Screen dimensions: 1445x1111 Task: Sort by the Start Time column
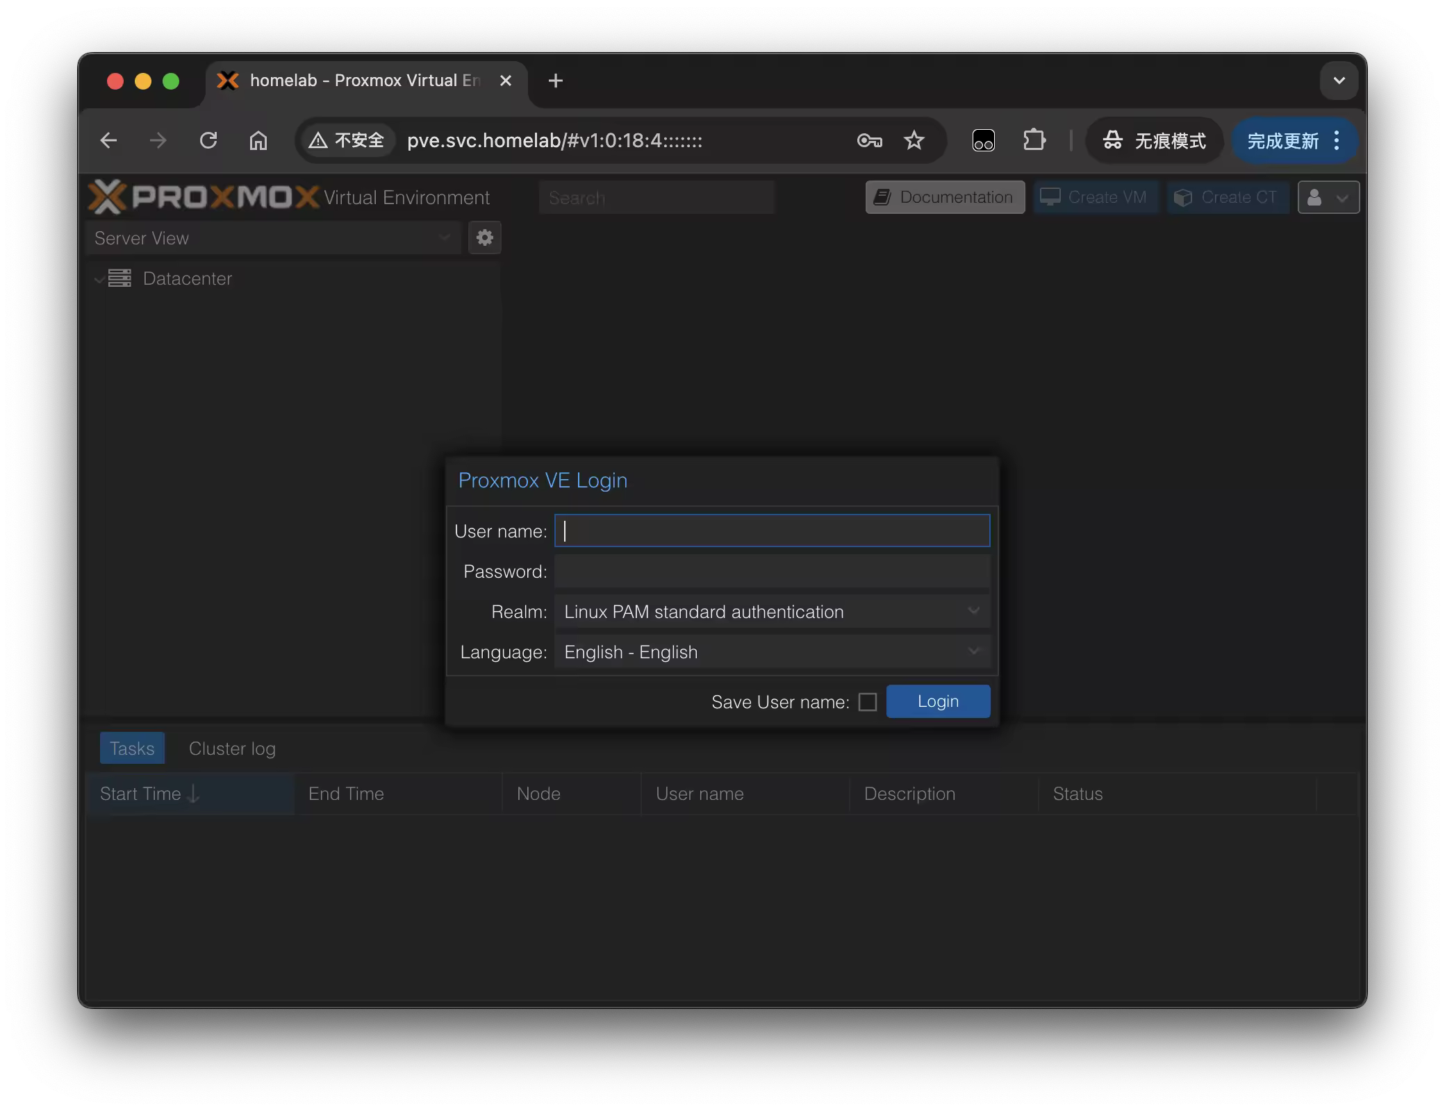[x=190, y=794]
